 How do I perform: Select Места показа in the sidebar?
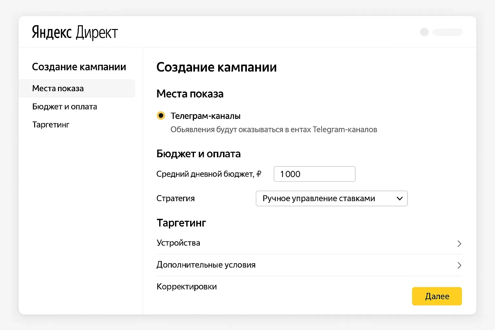[x=58, y=88]
